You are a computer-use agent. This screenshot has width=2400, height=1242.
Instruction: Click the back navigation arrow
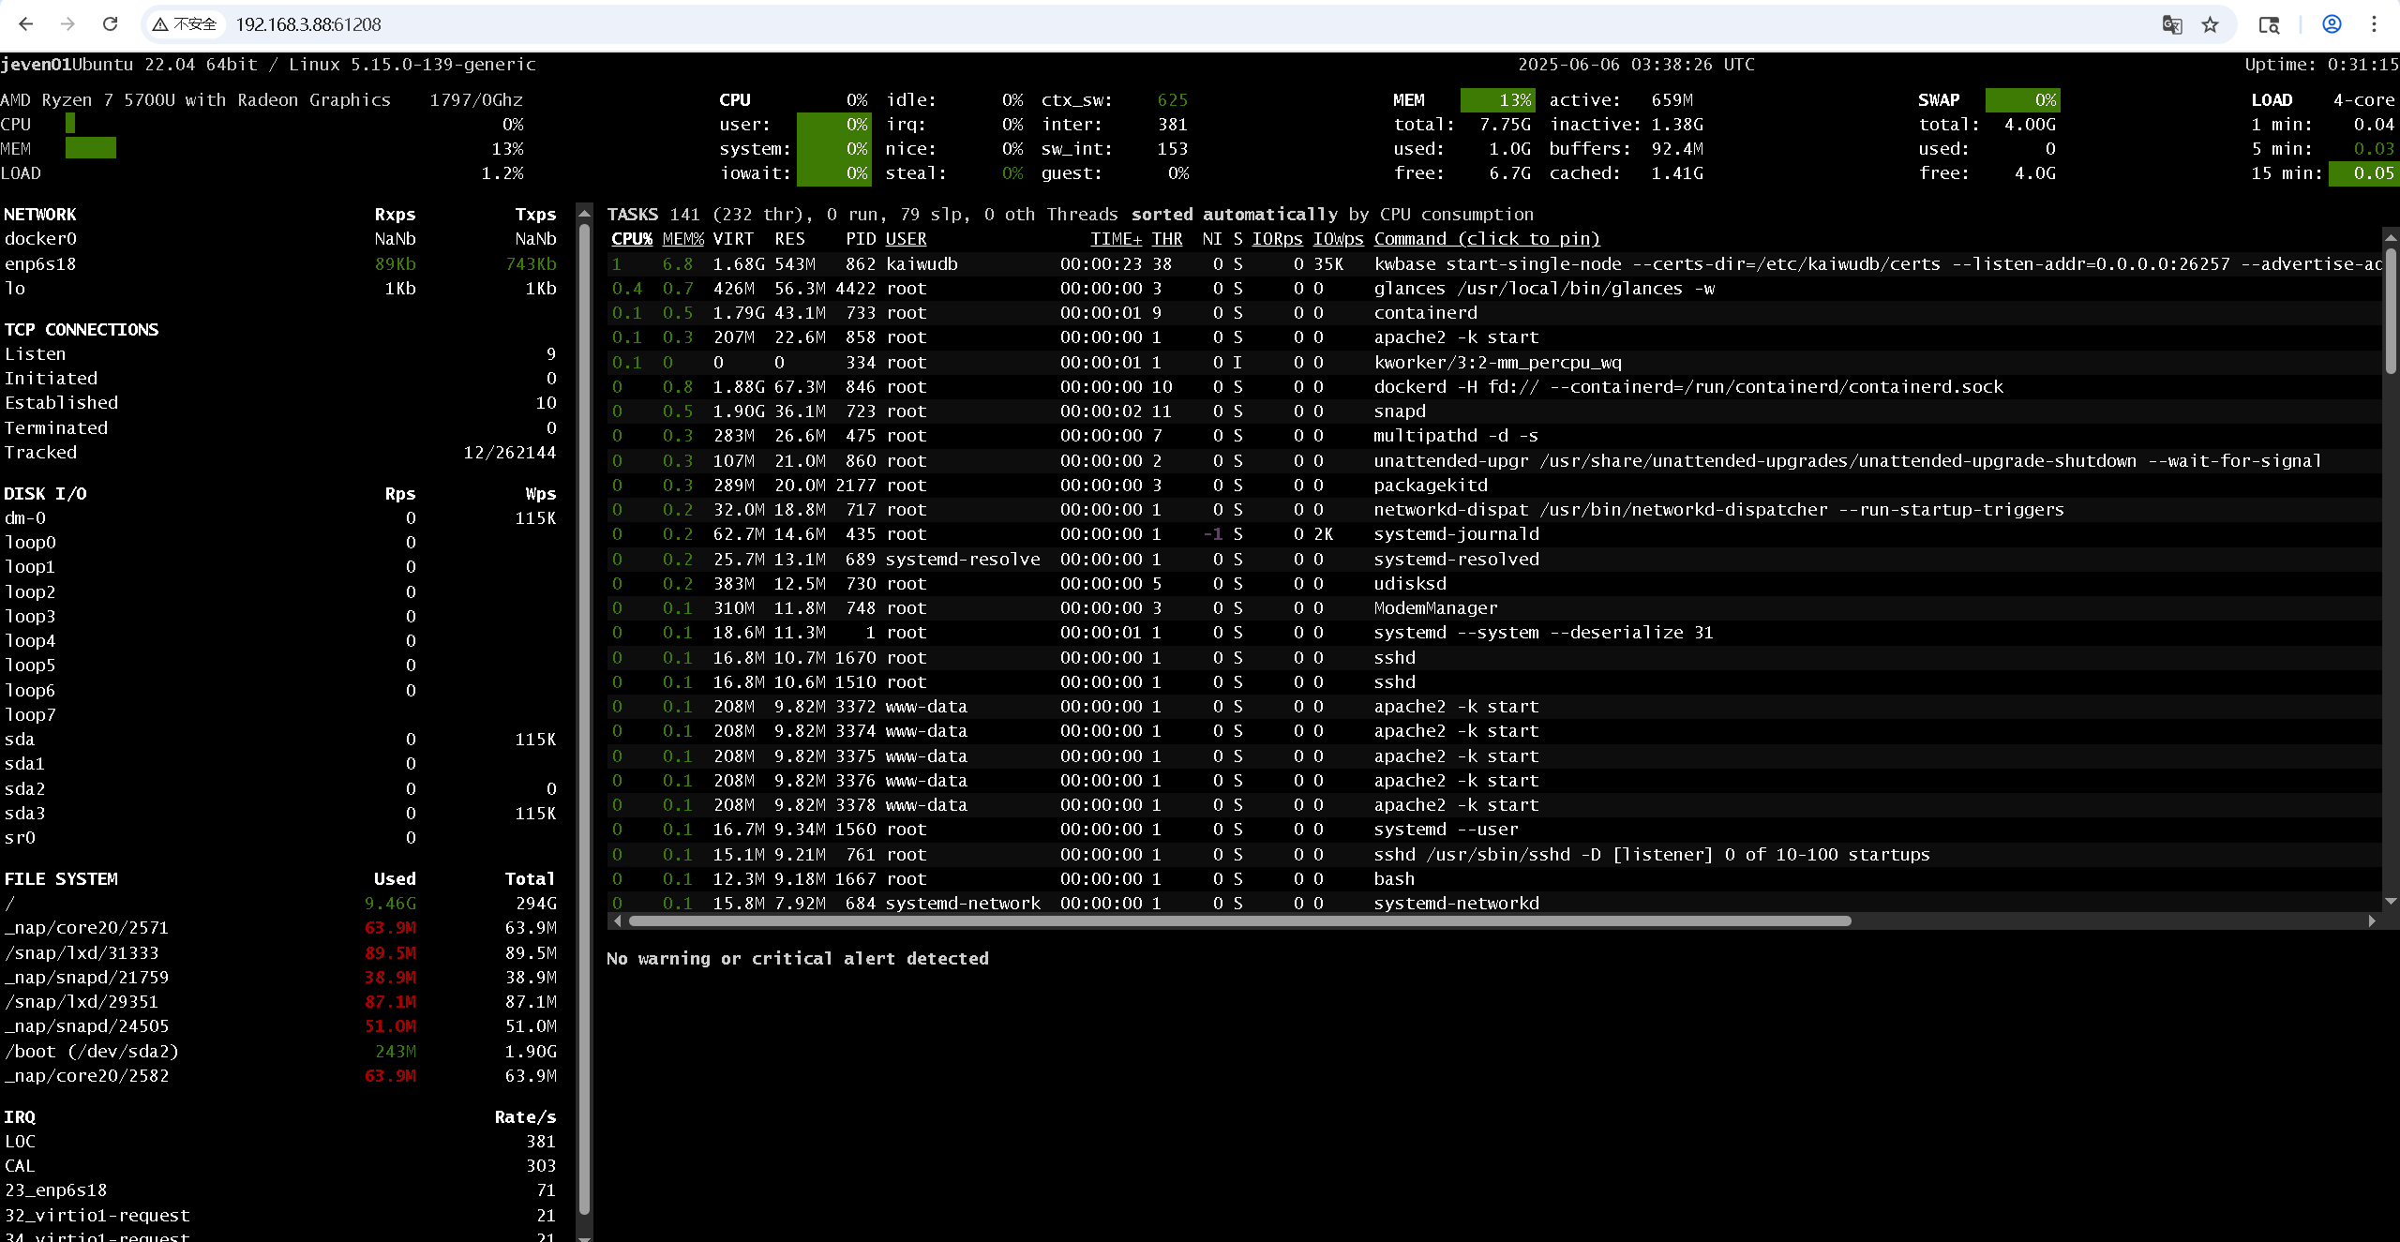(x=24, y=24)
